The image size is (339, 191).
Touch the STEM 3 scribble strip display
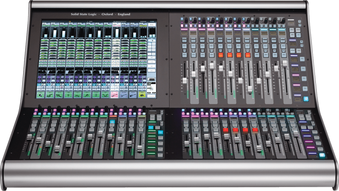tap(238, 33)
